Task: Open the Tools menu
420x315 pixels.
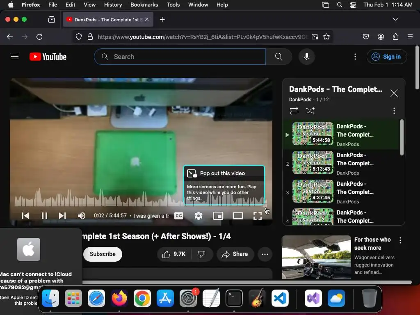Action: (x=173, y=5)
